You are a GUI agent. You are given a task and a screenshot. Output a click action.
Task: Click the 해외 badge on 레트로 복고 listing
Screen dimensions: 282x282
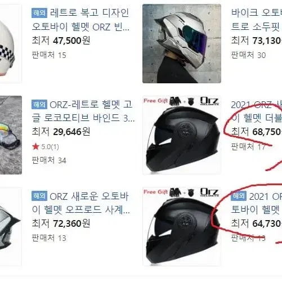coord(39,13)
